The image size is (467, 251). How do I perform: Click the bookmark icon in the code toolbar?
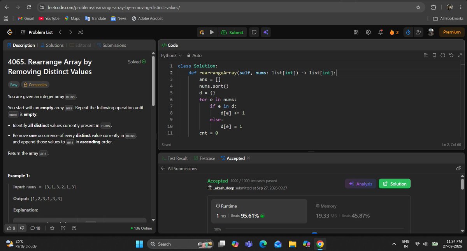(x=434, y=56)
